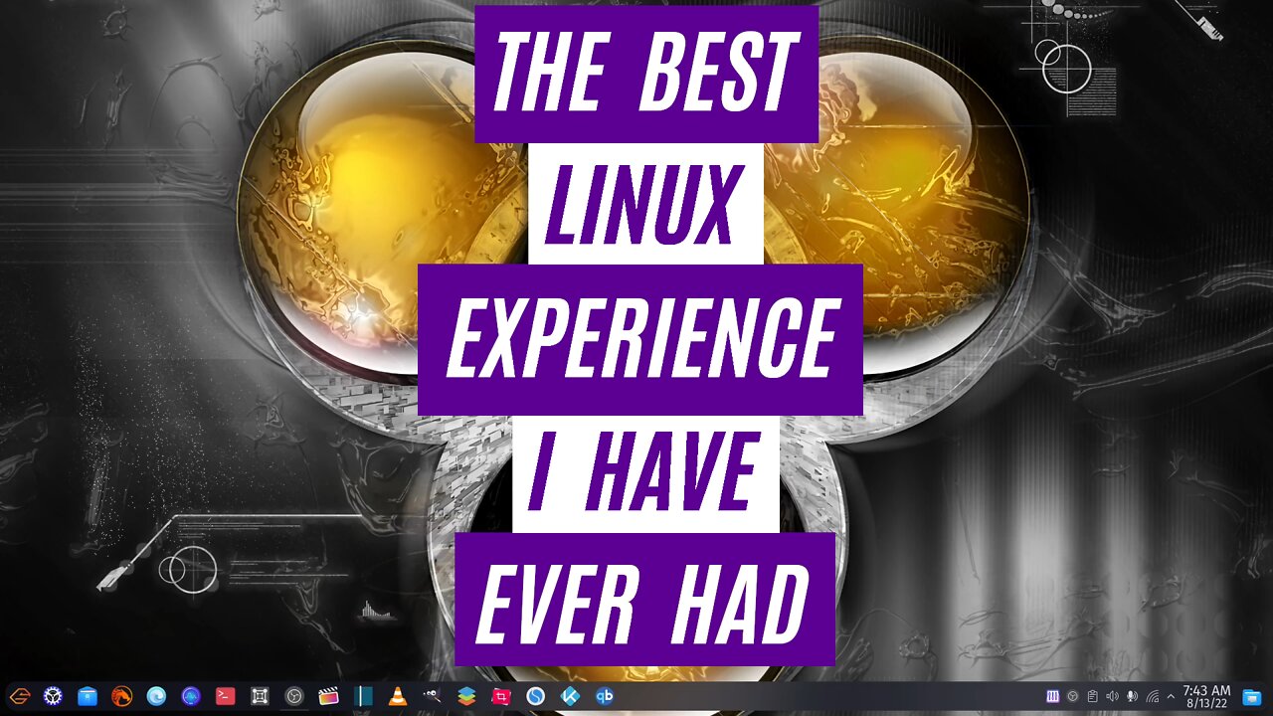Open the speaker volume tray icon

click(x=1113, y=696)
